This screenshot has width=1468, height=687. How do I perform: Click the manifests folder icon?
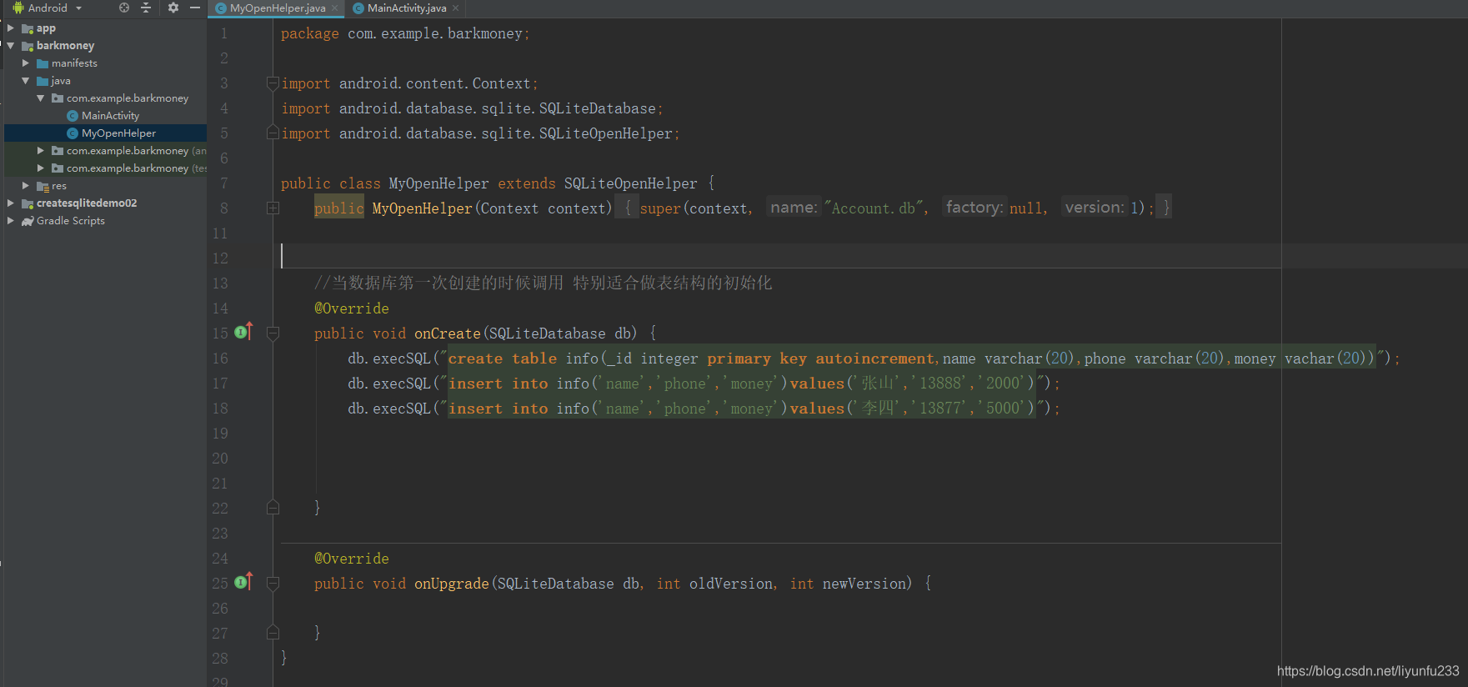pos(43,63)
